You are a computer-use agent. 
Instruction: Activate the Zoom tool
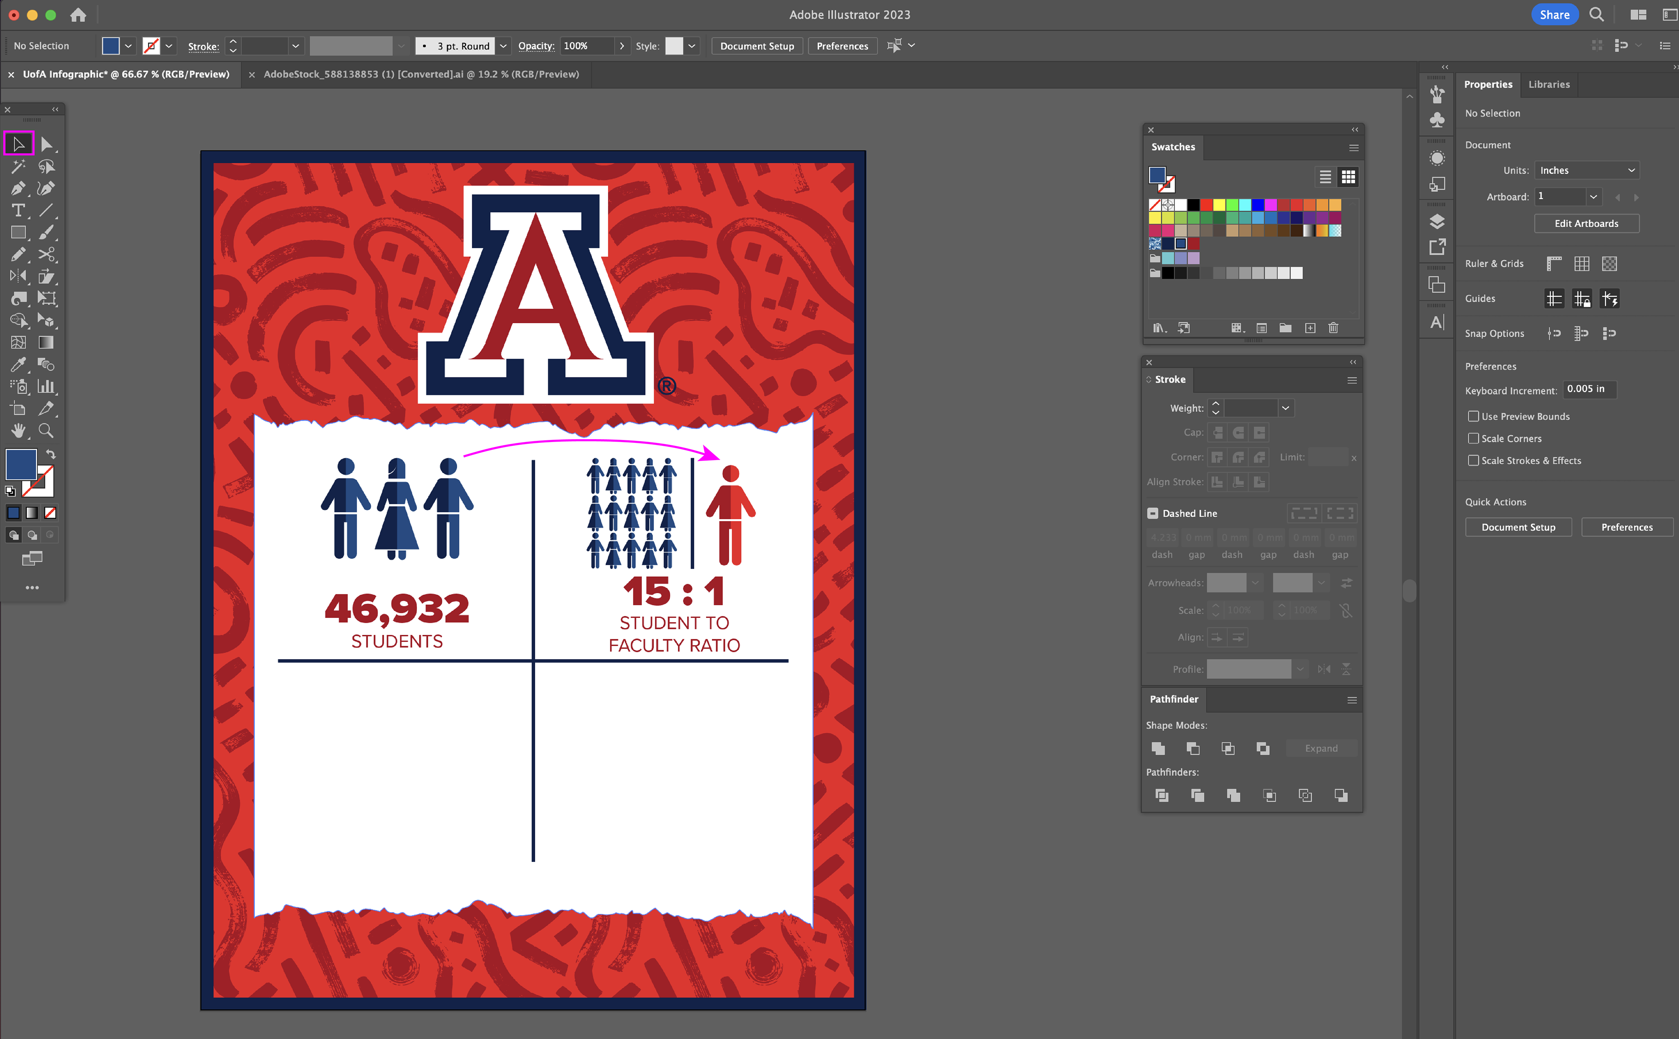pyautogui.click(x=46, y=431)
